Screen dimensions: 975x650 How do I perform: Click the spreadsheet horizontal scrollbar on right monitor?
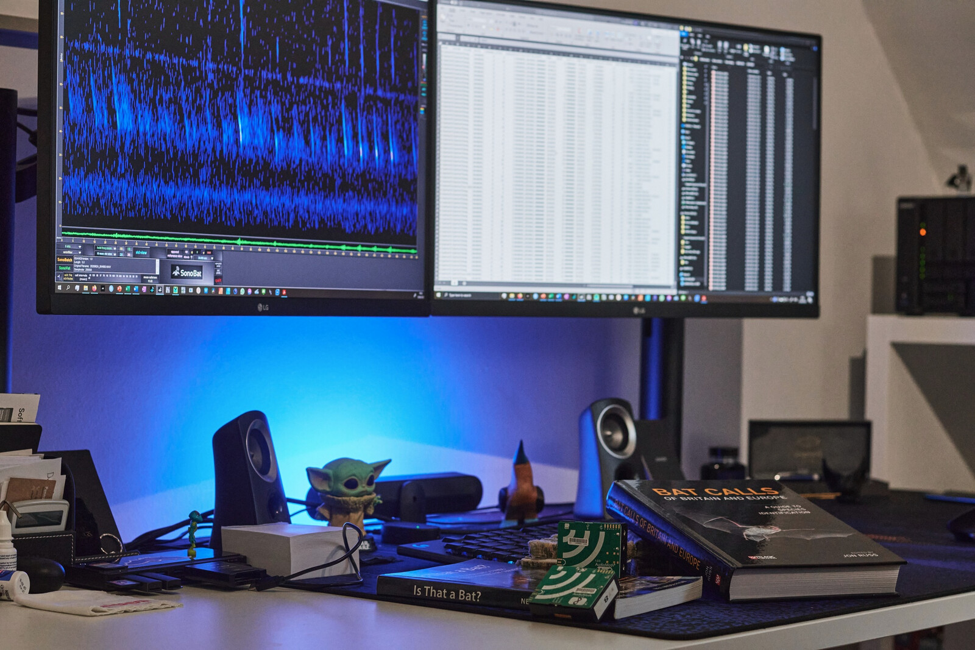click(x=609, y=286)
